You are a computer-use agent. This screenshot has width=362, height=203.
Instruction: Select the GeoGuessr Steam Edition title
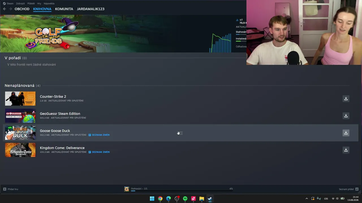pyautogui.click(x=60, y=114)
